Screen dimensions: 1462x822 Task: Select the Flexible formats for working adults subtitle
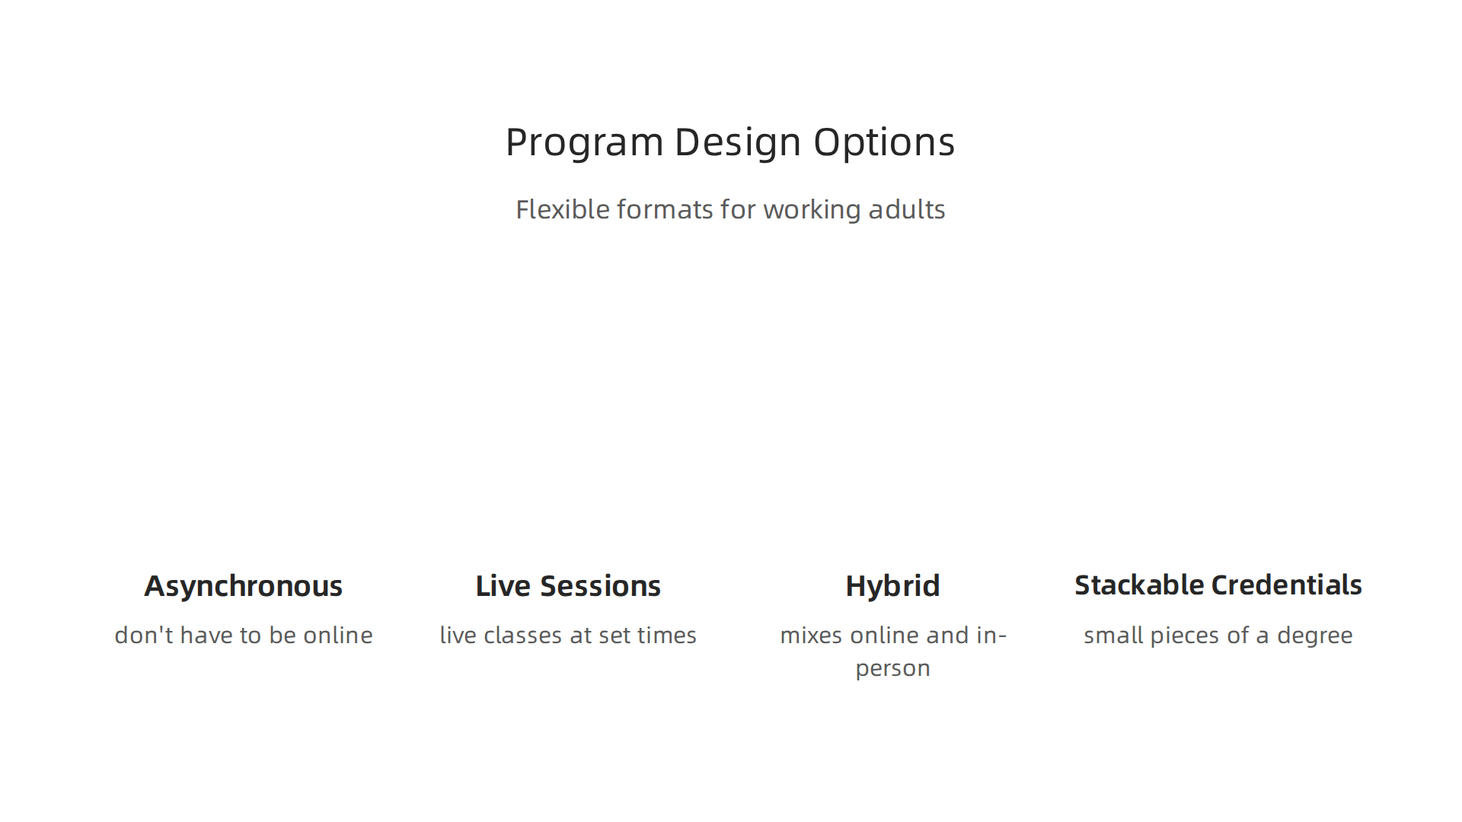730,209
